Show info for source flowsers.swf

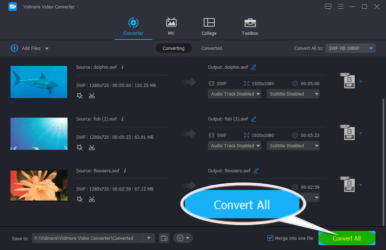pyautogui.click(x=125, y=171)
